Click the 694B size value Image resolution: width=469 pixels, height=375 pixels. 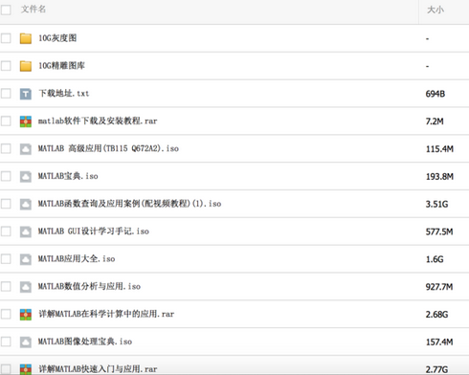pyautogui.click(x=435, y=94)
